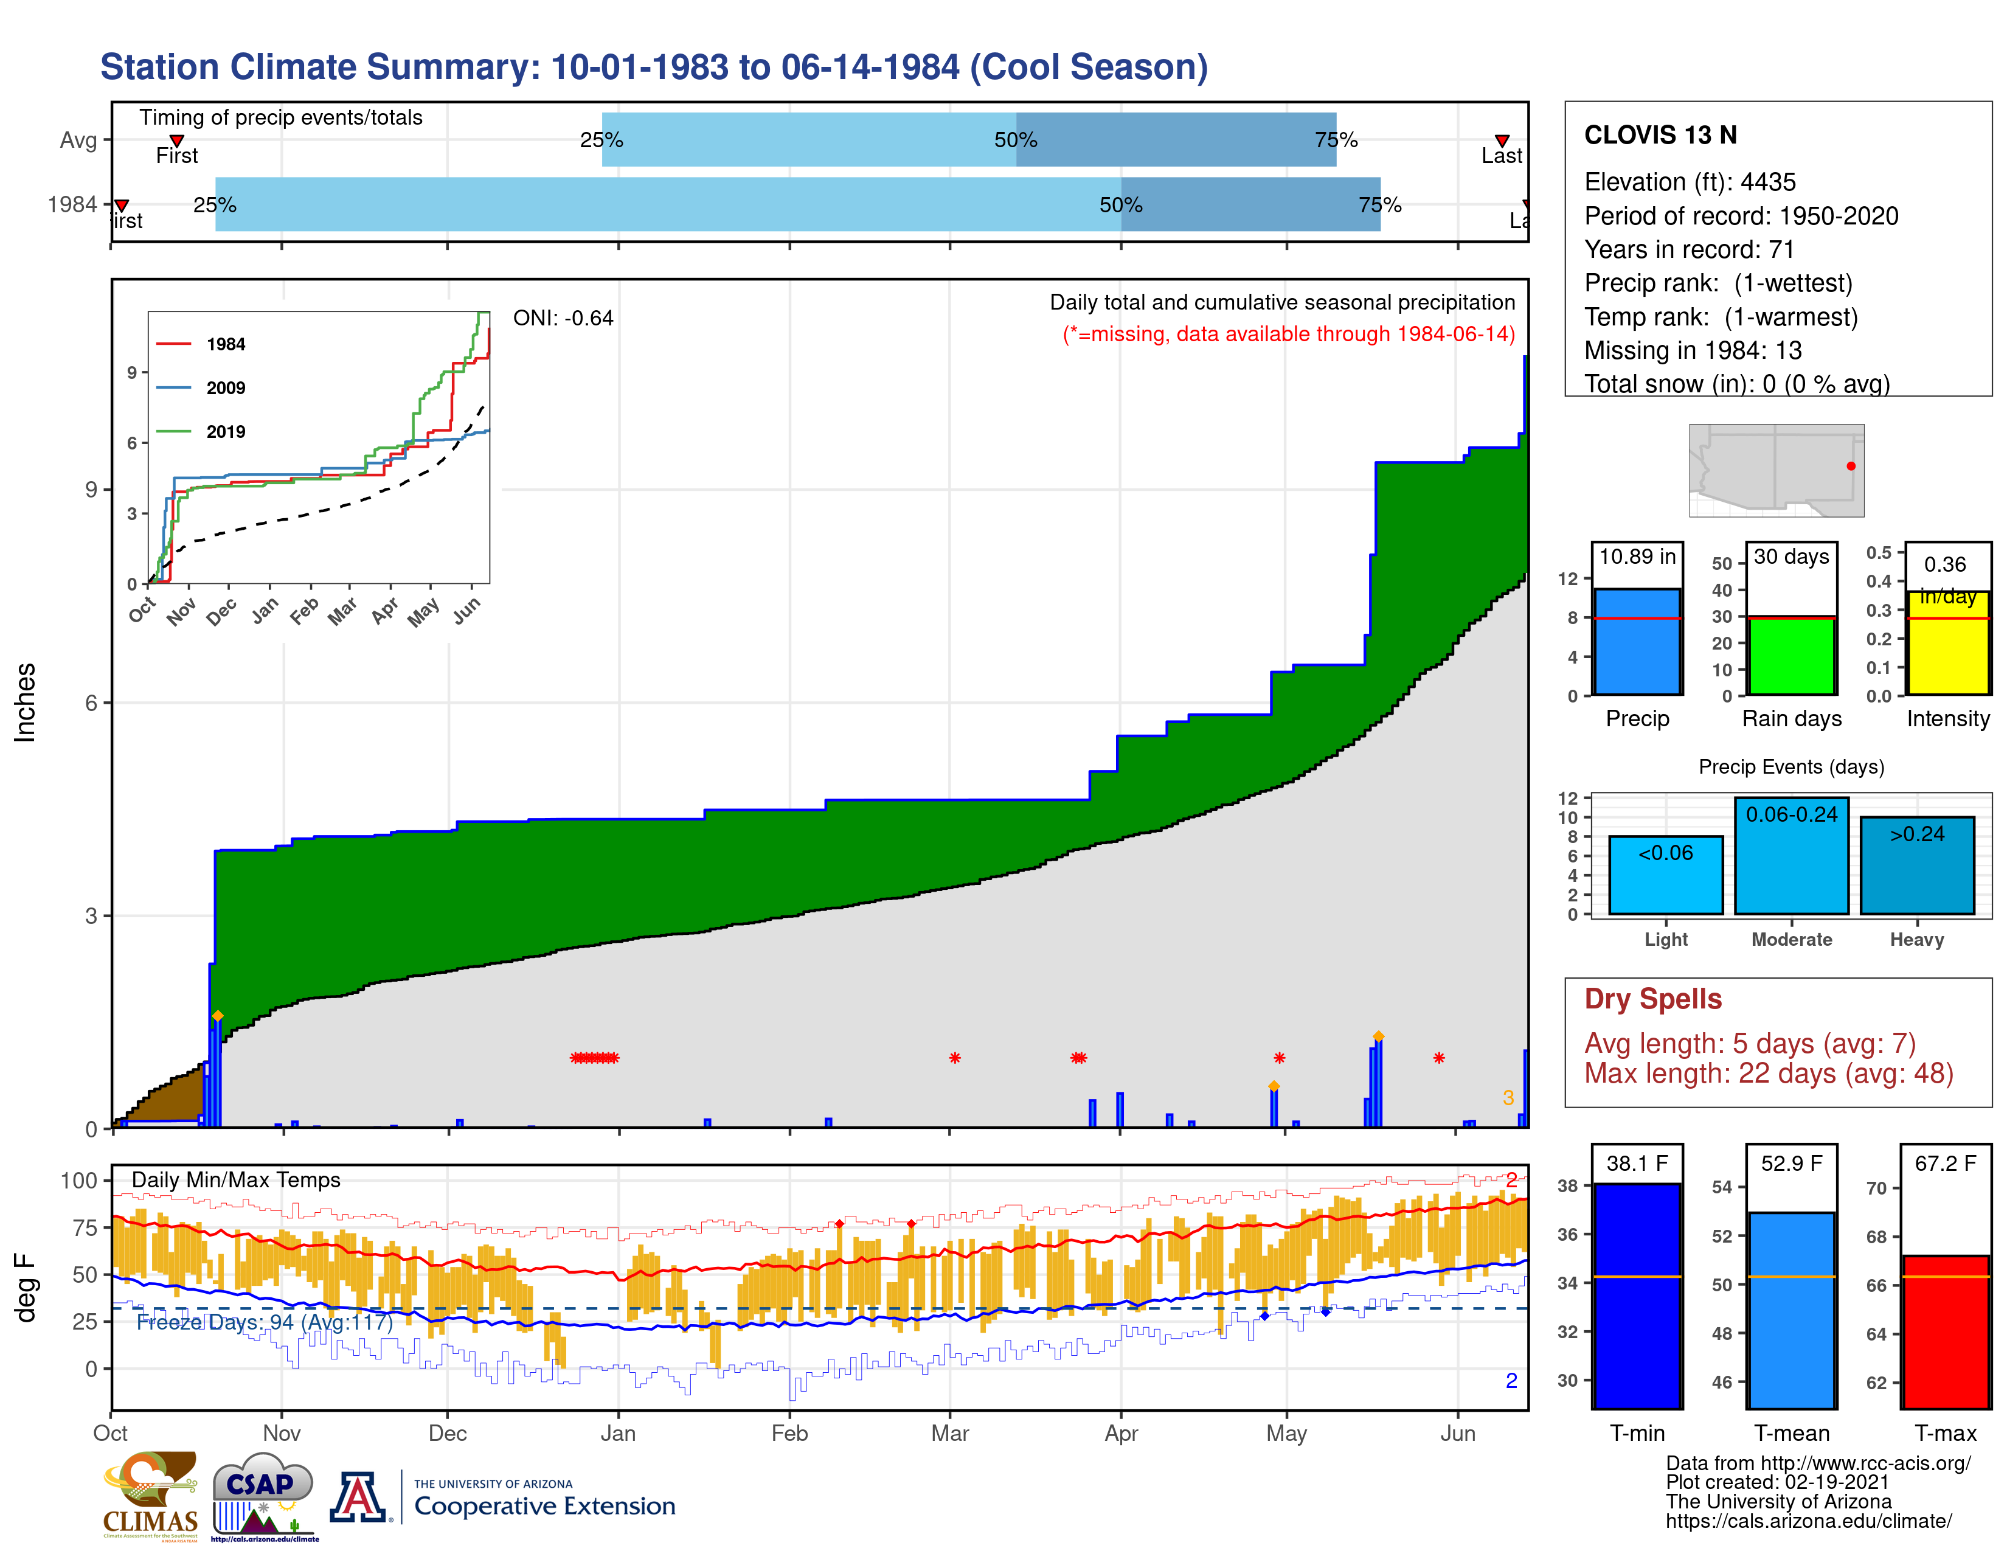Viewport: 2007px width, 1551px height.
Task: Click the station location map thumbnail
Action: 1776,470
